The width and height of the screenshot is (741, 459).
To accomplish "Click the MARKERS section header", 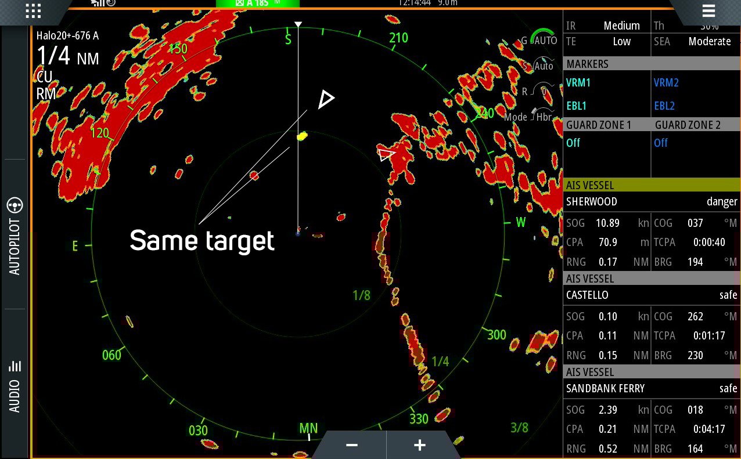I will (652, 64).
